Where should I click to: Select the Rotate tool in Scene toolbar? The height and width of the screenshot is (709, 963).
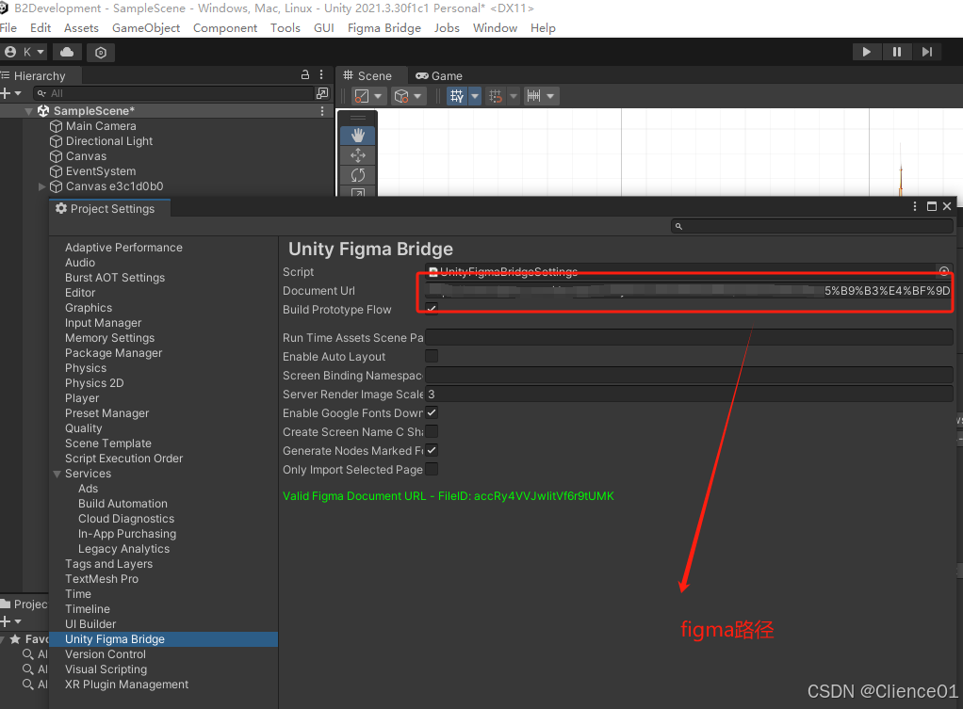pyautogui.click(x=357, y=175)
